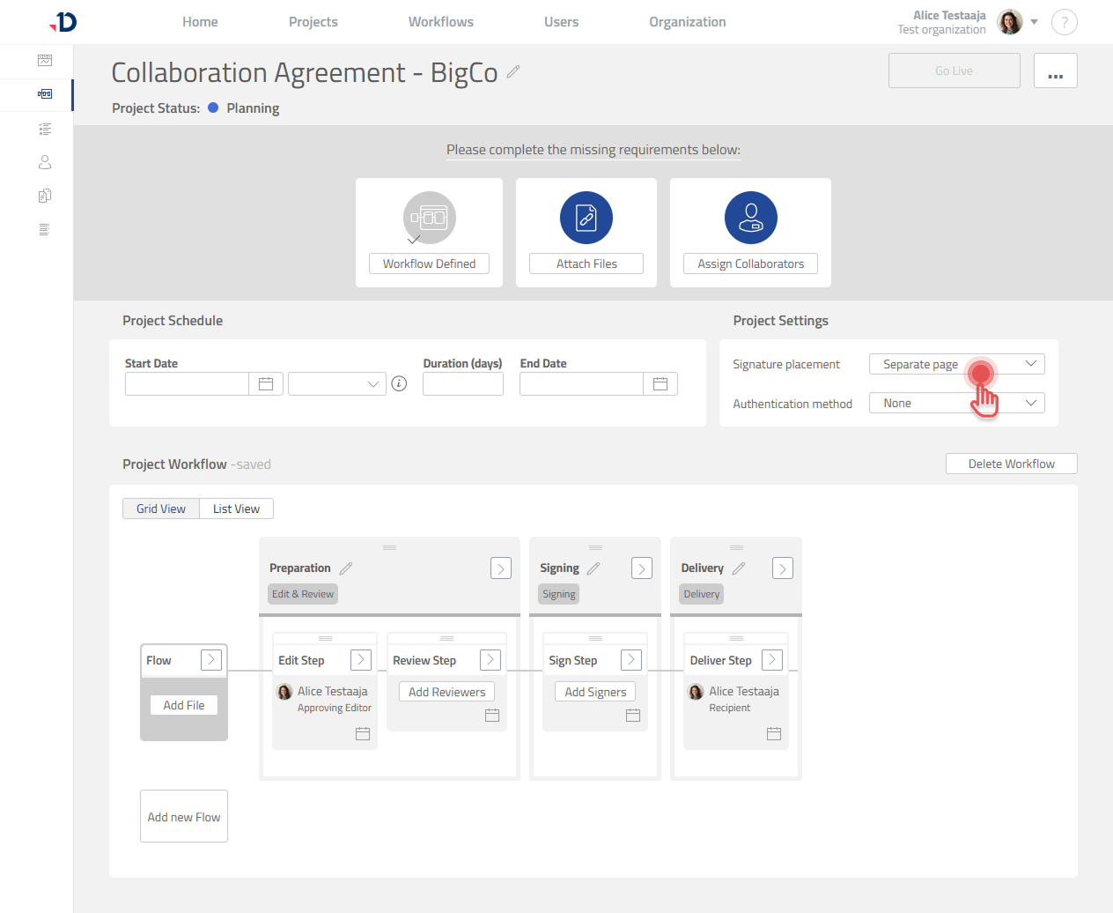Open the help question mark icon

(1064, 22)
